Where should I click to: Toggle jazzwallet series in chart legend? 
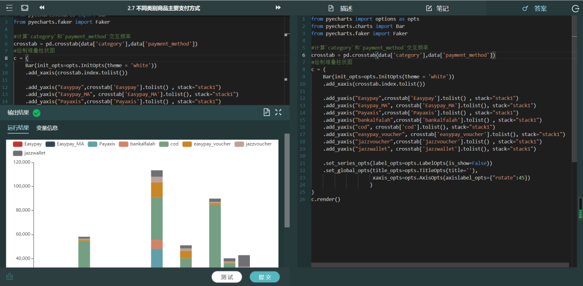pos(29,153)
